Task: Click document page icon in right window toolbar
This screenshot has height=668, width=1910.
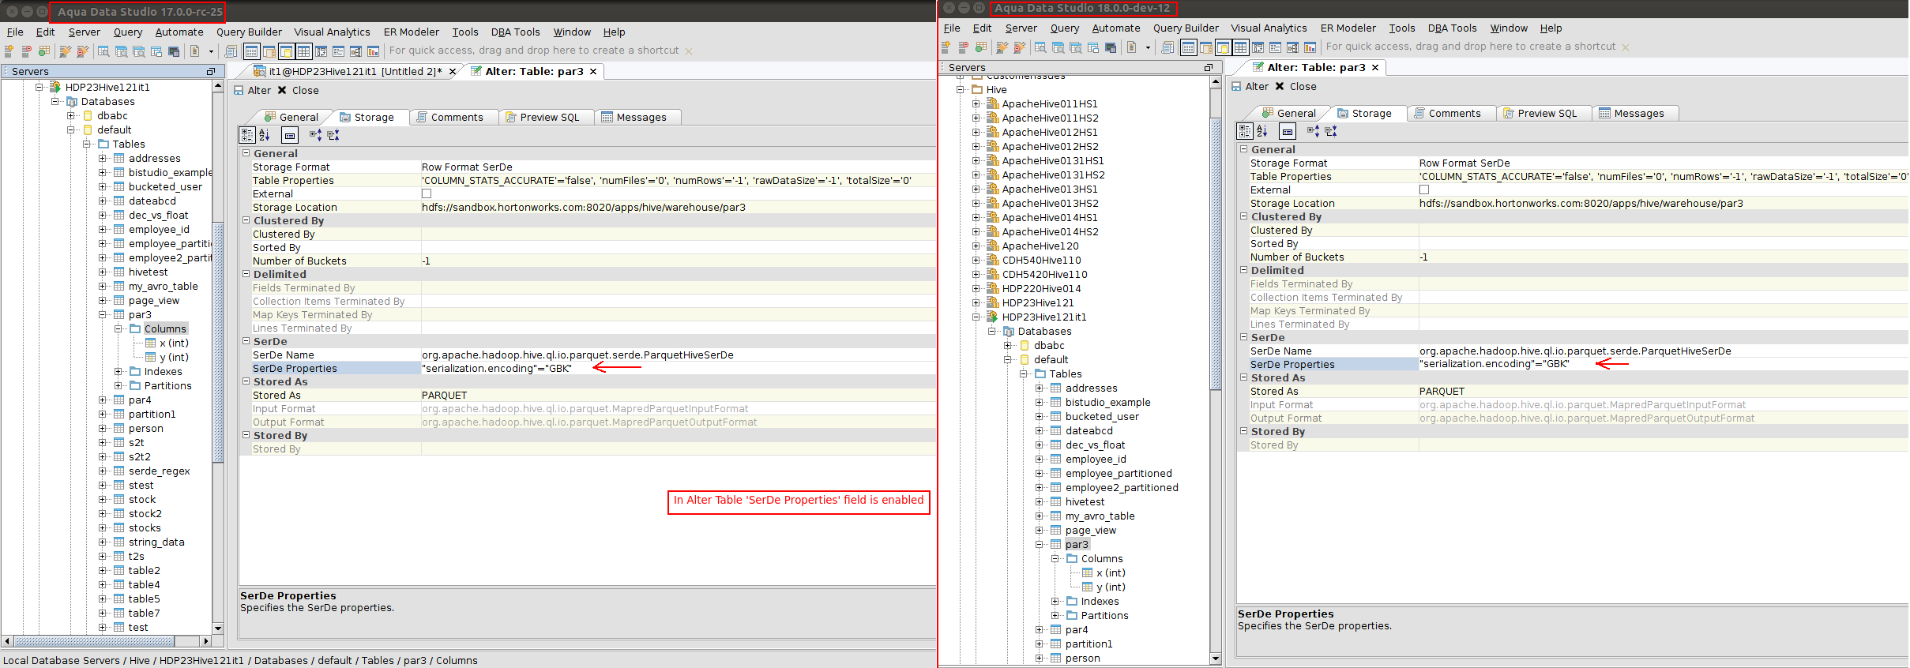Action: pyautogui.click(x=1131, y=47)
